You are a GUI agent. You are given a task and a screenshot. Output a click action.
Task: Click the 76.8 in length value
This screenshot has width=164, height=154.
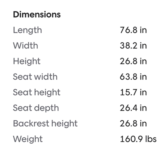[133, 30]
